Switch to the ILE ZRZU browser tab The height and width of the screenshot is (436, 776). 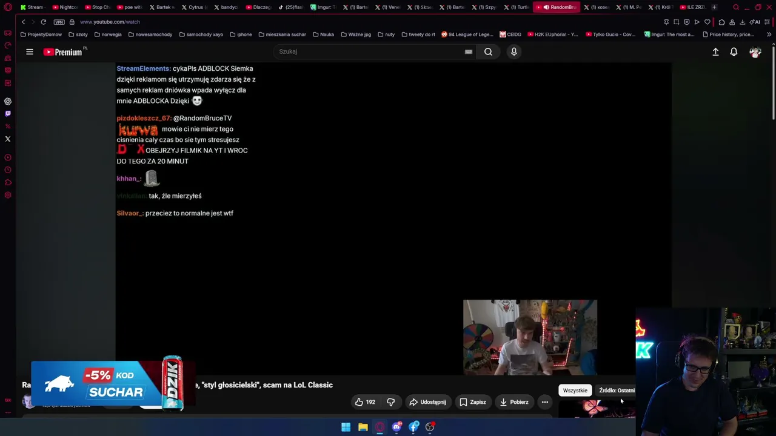[692, 7]
